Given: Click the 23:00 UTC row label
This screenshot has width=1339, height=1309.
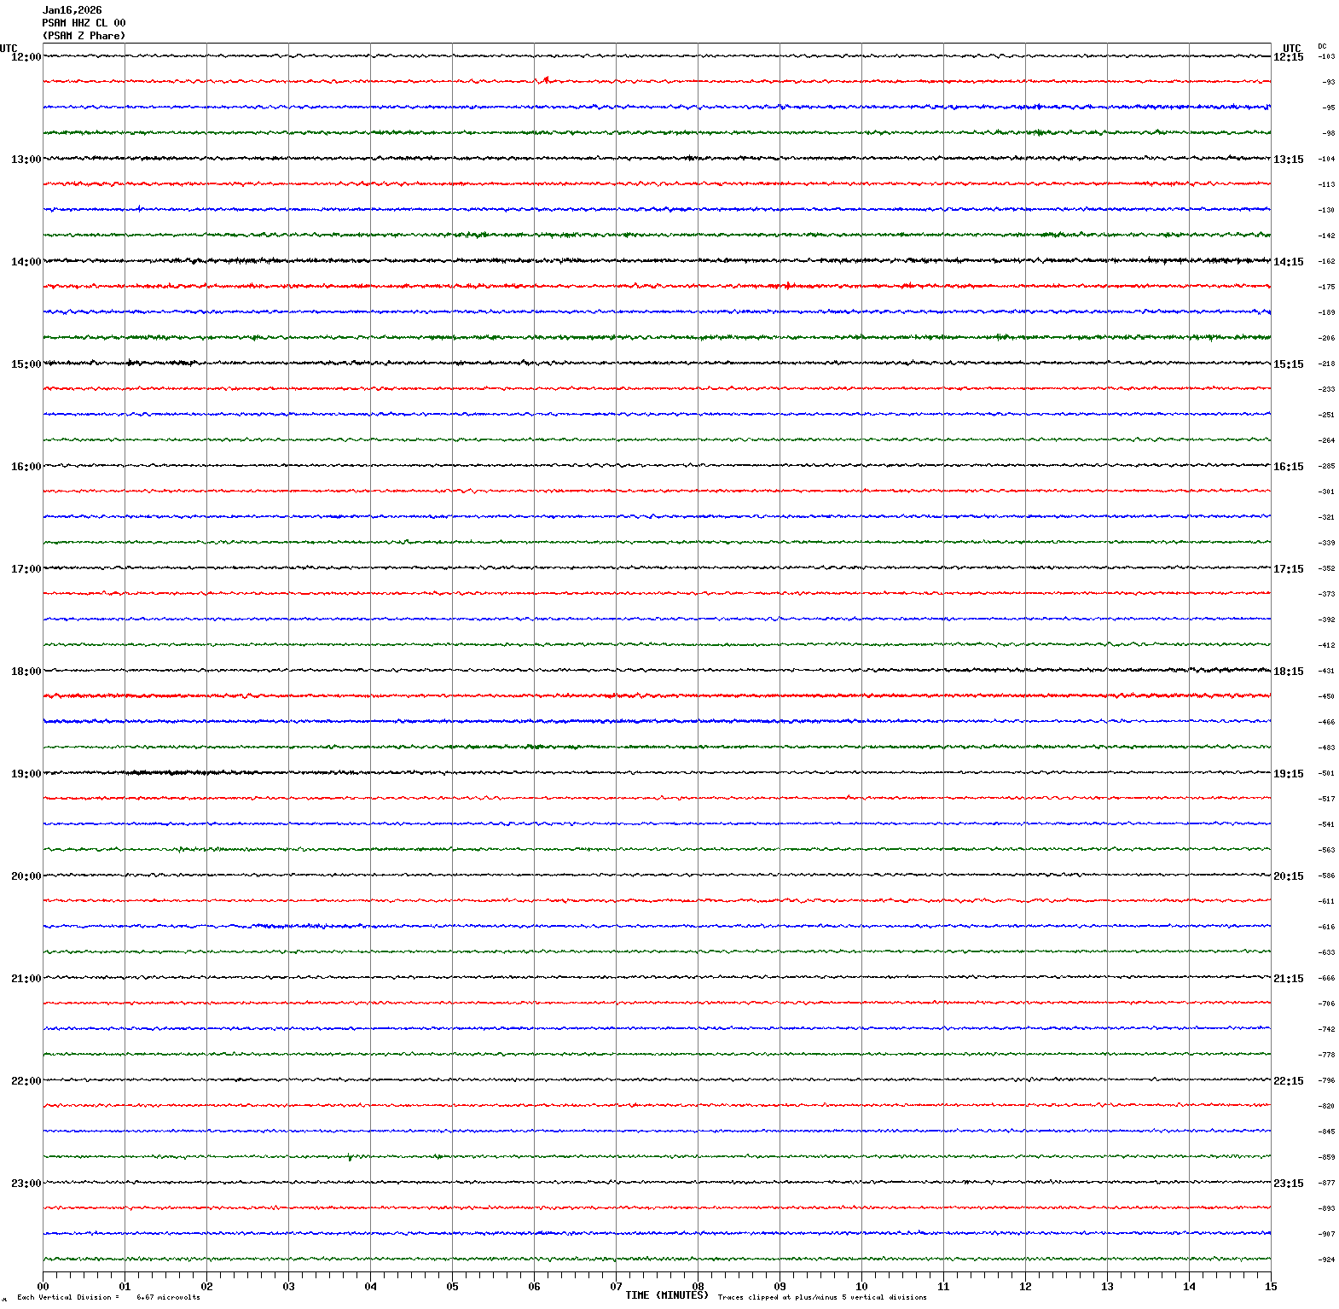Looking at the screenshot, I should (x=26, y=1184).
